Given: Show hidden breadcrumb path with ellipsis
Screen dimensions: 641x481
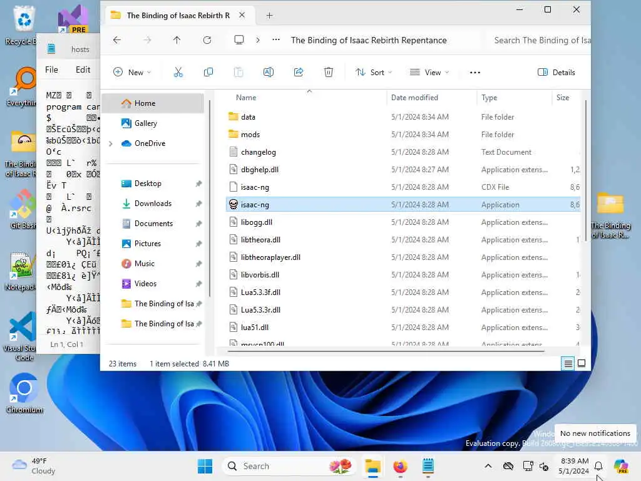Looking at the screenshot, I should [276, 40].
